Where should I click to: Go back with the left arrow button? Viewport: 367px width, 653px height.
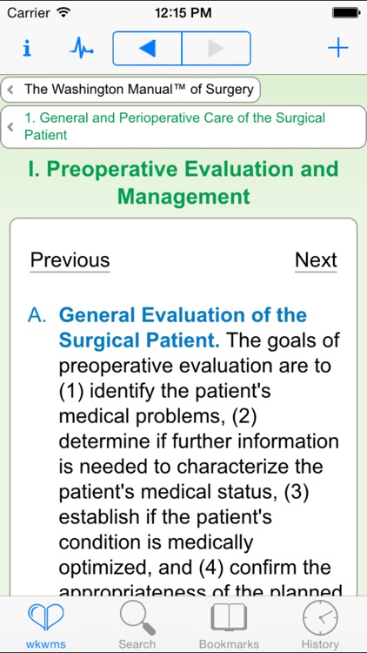[147, 49]
